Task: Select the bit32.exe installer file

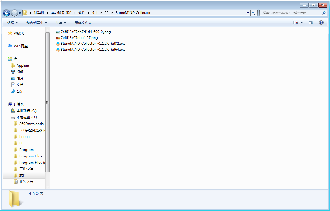Action: [93, 44]
